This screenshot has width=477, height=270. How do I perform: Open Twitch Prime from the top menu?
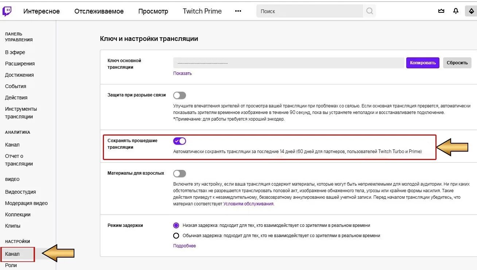tap(202, 11)
